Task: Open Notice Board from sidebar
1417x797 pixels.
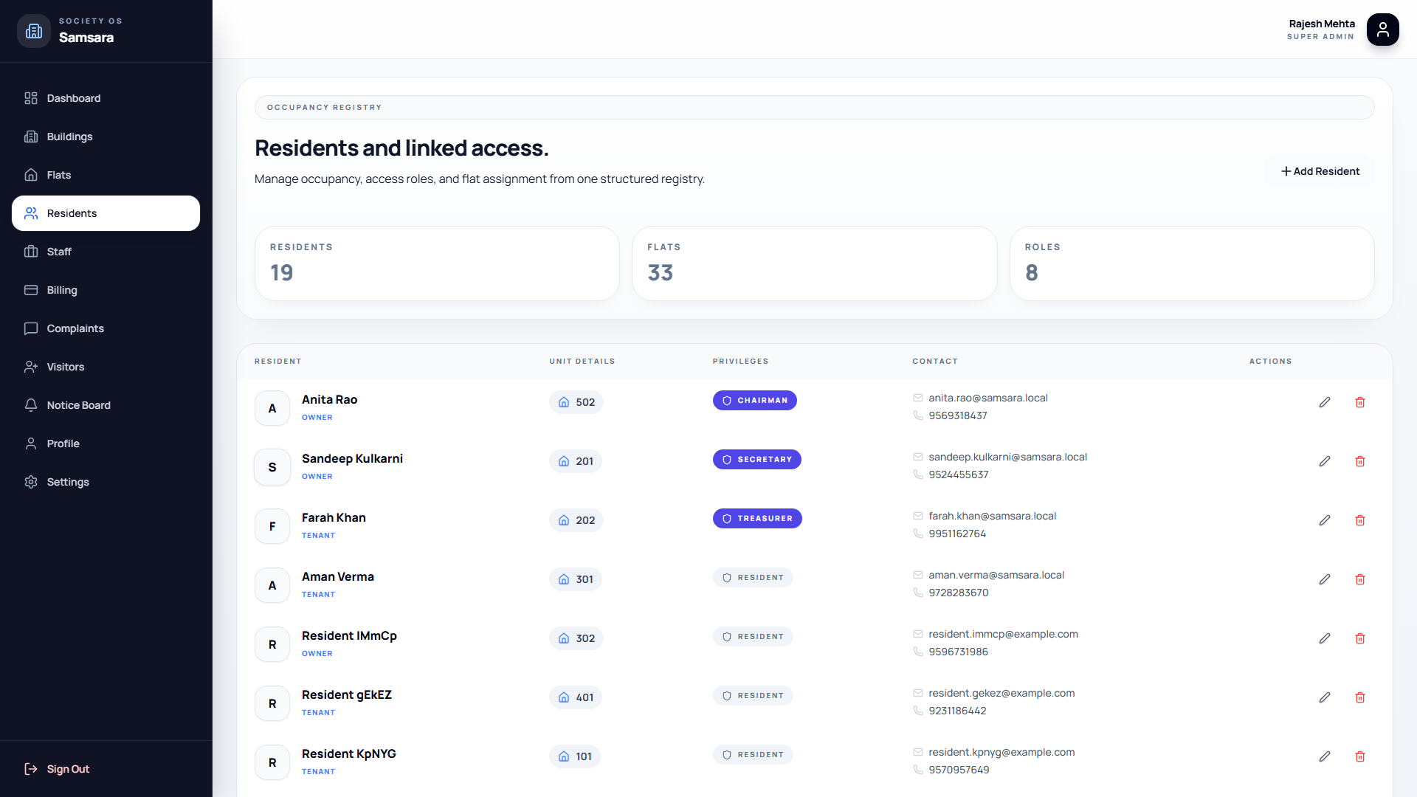Action: pyautogui.click(x=78, y=405)
